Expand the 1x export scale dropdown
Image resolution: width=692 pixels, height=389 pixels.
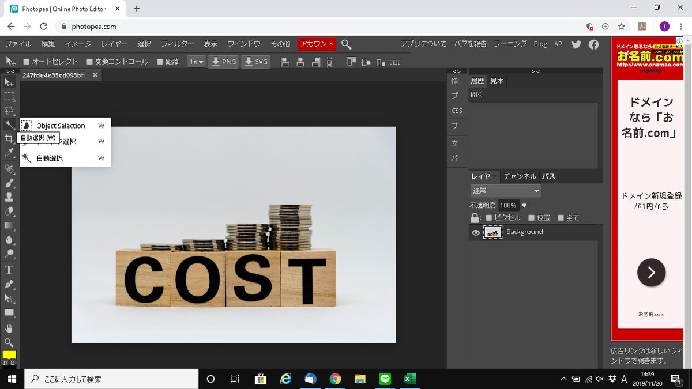(197, 62)
